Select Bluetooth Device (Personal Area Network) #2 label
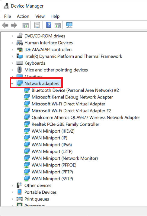This screenshot has width=147, height=216. 75,90
